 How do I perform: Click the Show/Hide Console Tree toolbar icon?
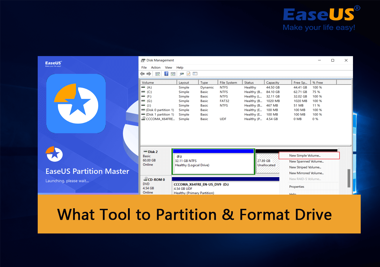(158, 74)
